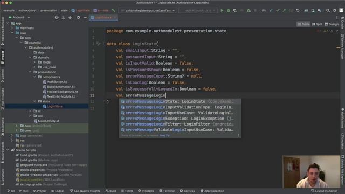Screen dimensions: 345x194
Task: Open App Inspection tool window button
Action: pos(212,191)
